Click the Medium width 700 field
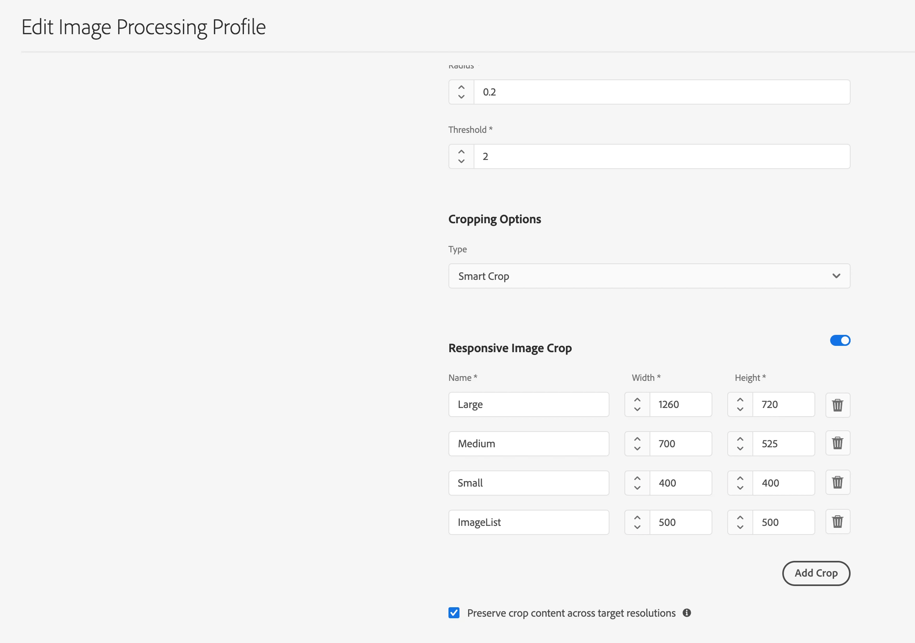 coord(680,444)
